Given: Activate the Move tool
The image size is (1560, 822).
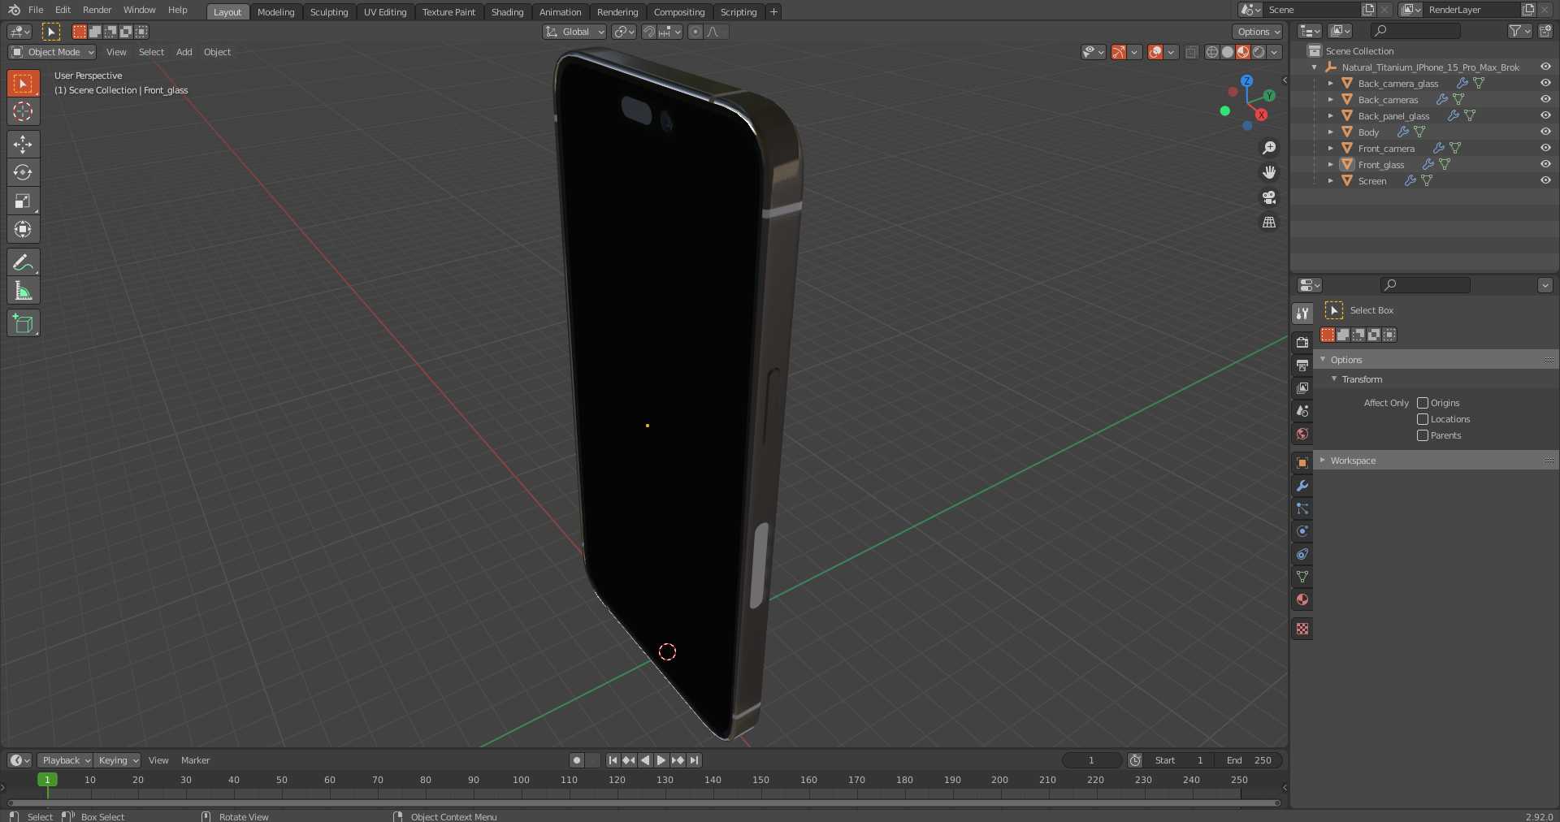Looking at the screenshot, I should point(23,145).
